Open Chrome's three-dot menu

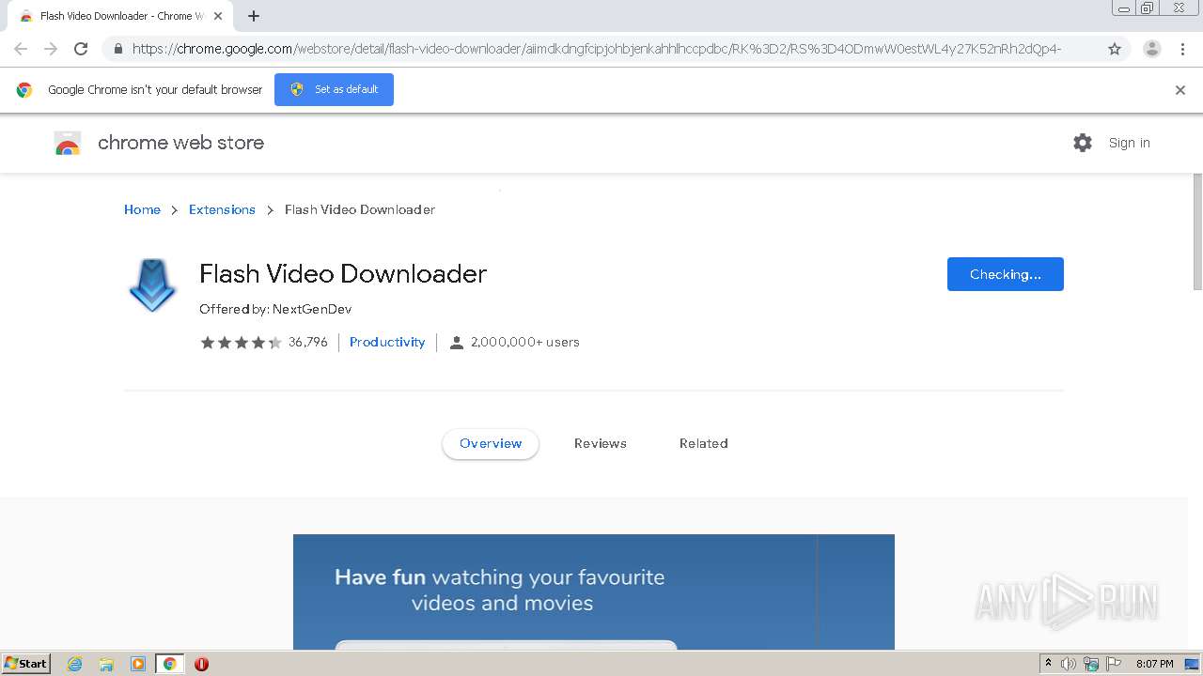click(1182, 49)
